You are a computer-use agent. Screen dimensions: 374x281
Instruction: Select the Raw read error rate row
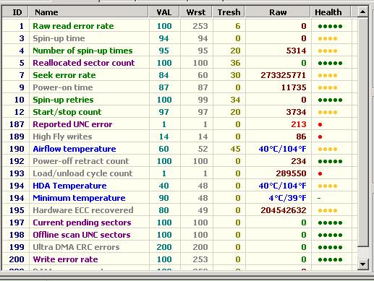point(179,26)
